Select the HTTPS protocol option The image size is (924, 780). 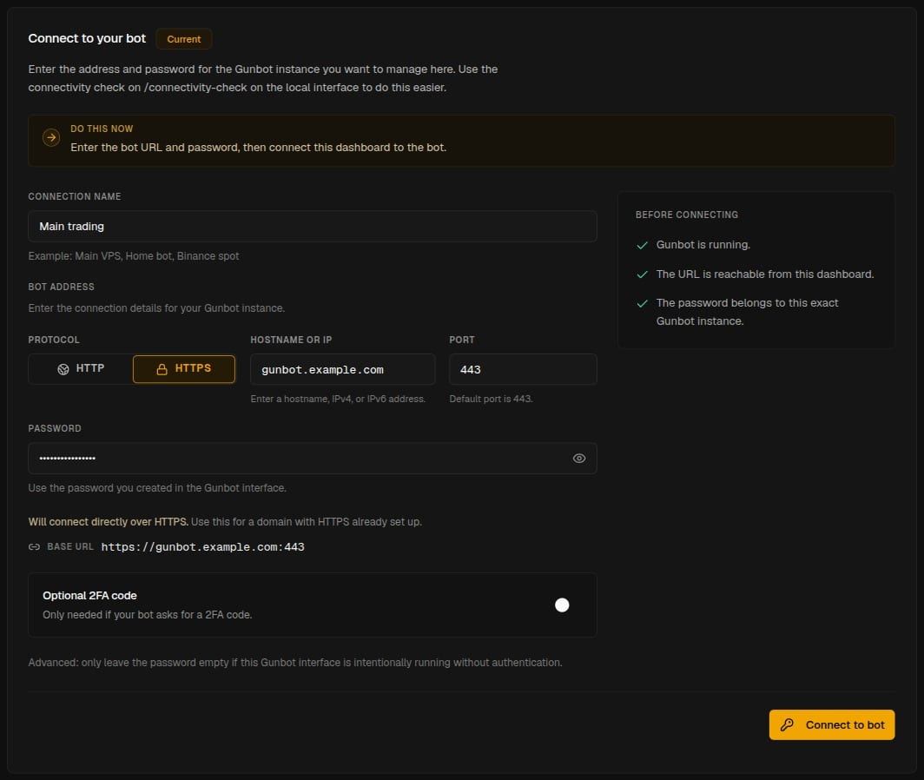[x=184, y=368]
